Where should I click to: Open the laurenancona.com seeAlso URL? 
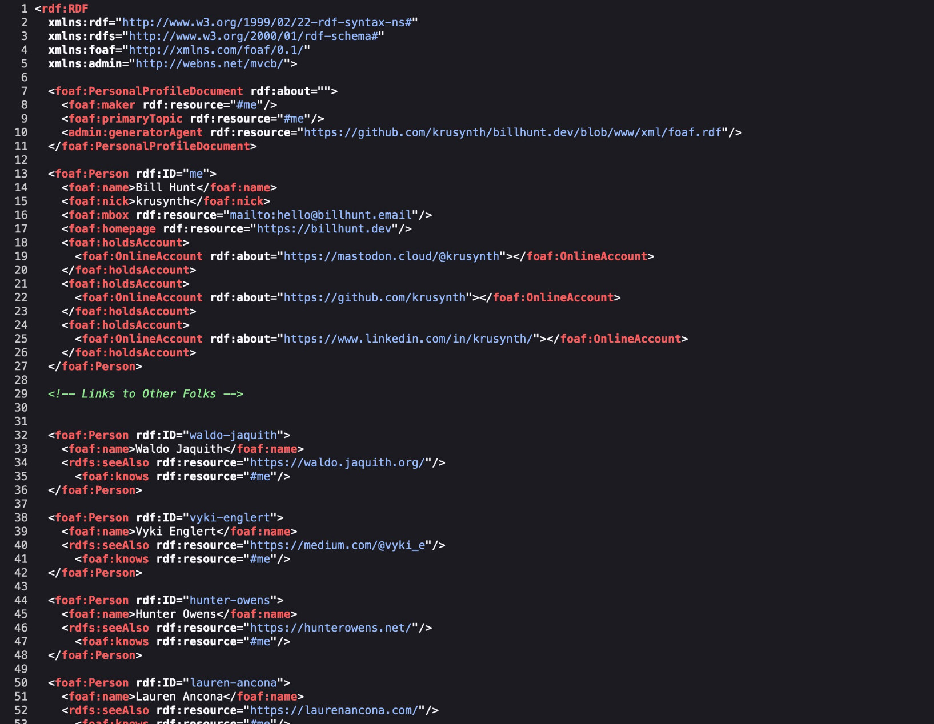pos(334,710)
